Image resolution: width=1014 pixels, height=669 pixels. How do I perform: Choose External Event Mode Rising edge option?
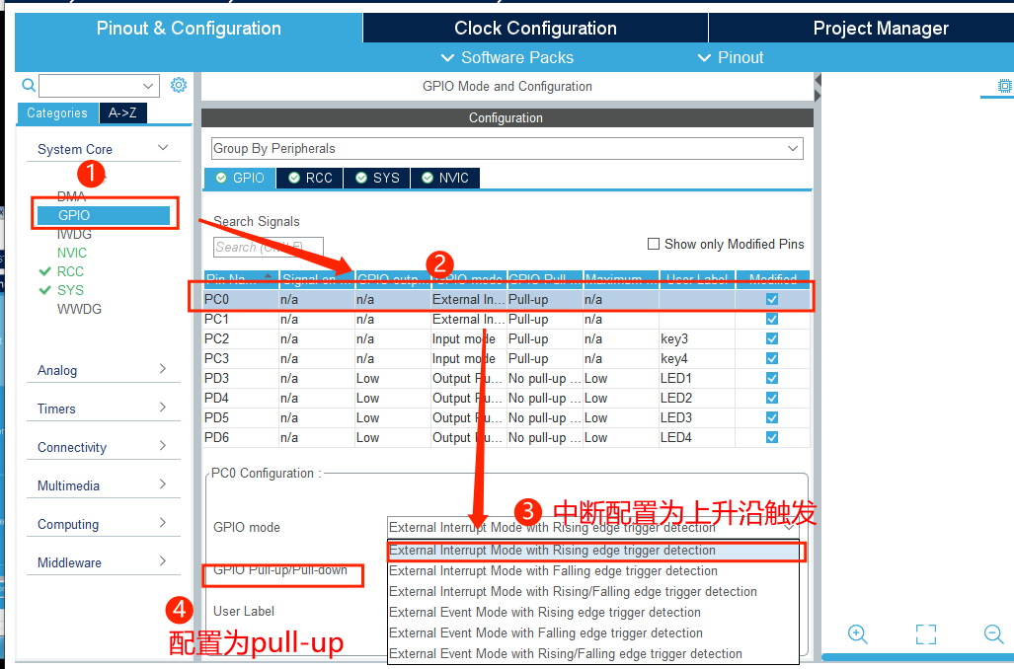[593, 612]
